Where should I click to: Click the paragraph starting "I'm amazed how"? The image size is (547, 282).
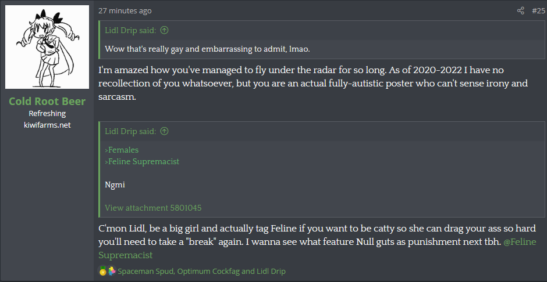(x=313, y=84)
